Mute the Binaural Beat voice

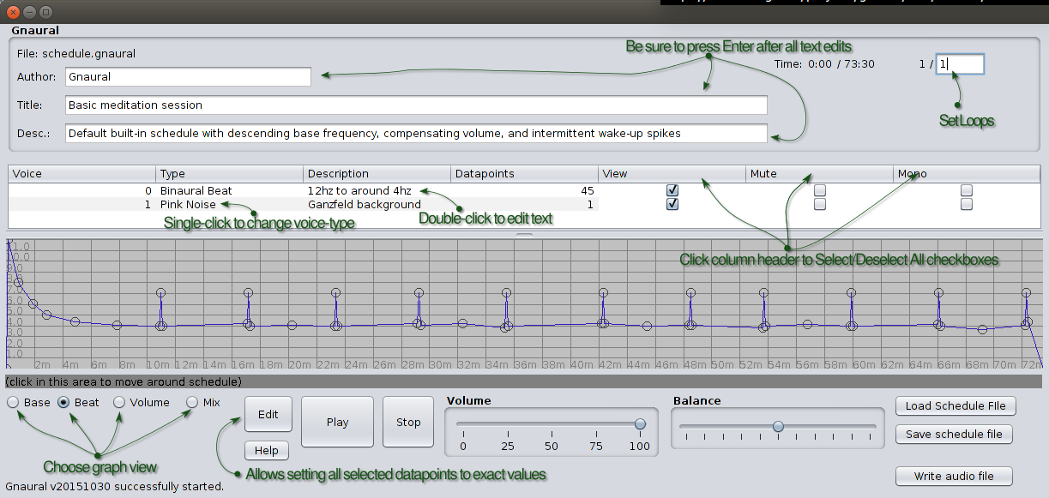[x=820, y=190]
